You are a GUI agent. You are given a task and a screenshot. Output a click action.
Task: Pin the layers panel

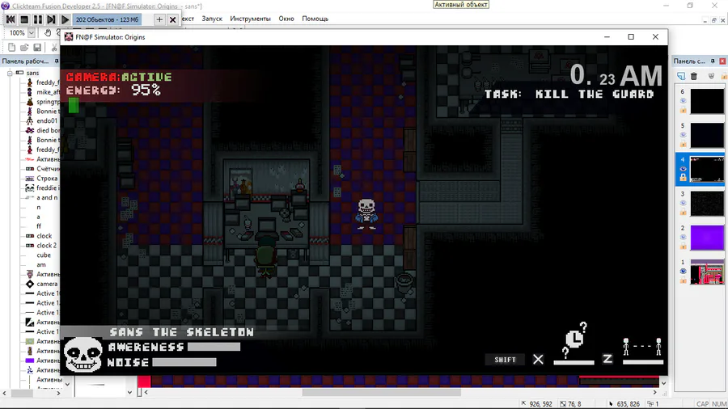[x=713, y=61]
